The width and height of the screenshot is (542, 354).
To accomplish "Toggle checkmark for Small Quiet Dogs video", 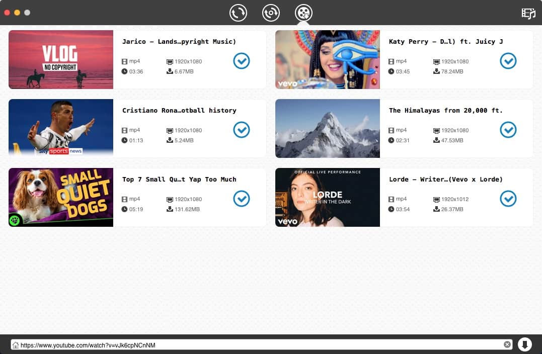I will [x=241, y=199].
